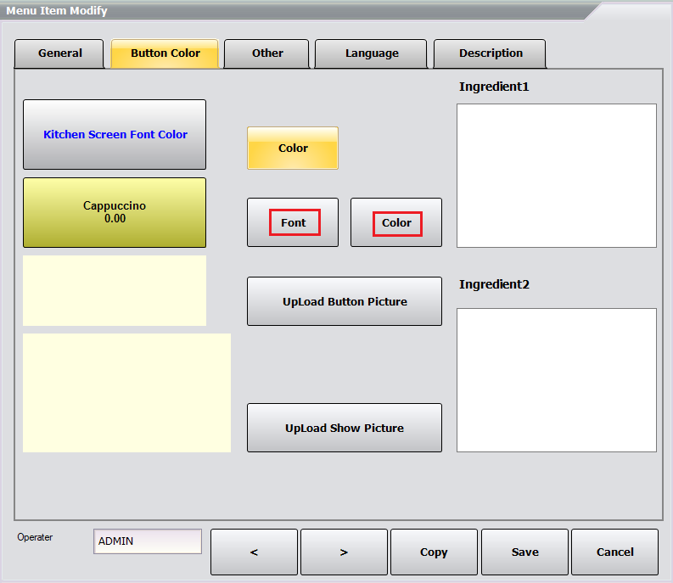
Task: Click UpLoad Show Picture
Action: click(345, 428)
